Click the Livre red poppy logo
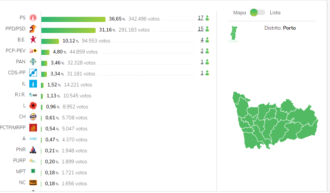Image resolution: width=330 pixels, height=193 pixels. [x=33, y=106]
